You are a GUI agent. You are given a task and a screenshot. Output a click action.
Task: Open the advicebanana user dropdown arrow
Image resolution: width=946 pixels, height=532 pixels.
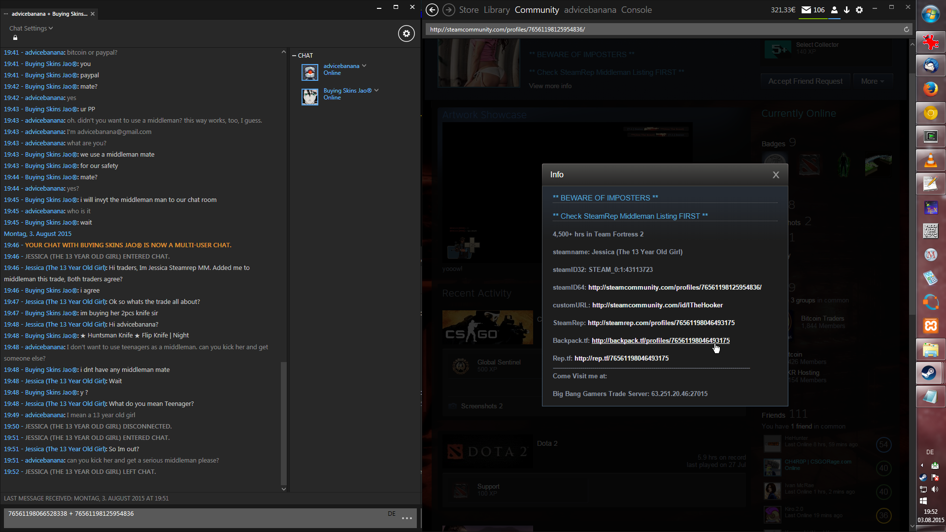[x=364, y=66]
